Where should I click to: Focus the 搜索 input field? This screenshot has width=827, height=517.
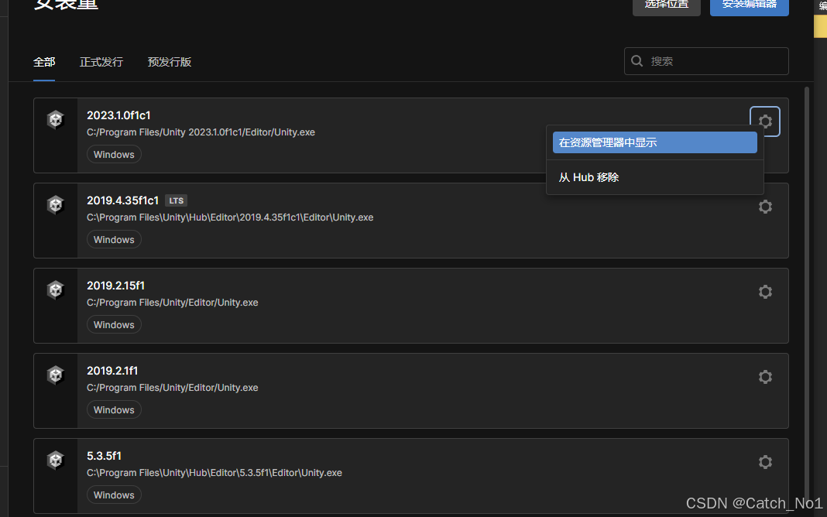706,61
